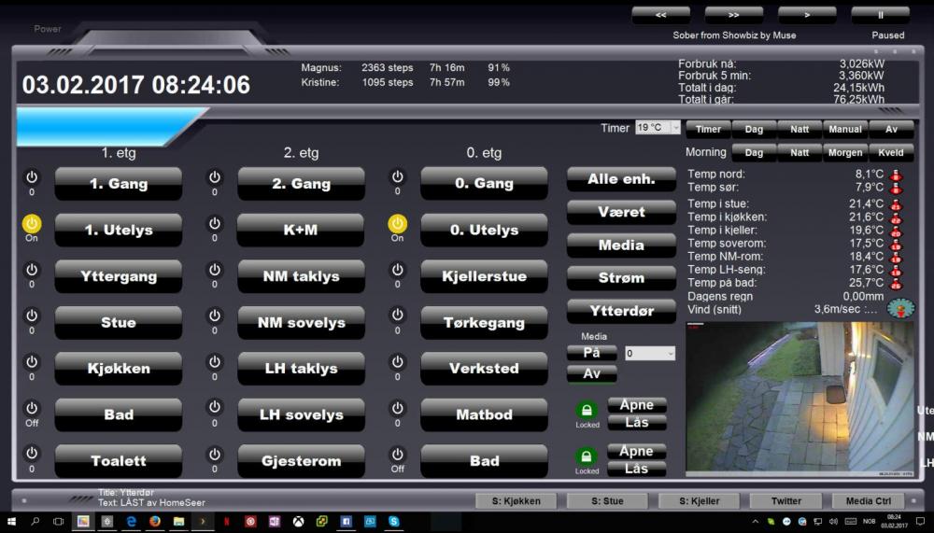The height and width of the screenshot is (533, 934).
Task: Turn off 0. Utelys yellow power icon
Action: pyautogui.click(x=397, y=223)
